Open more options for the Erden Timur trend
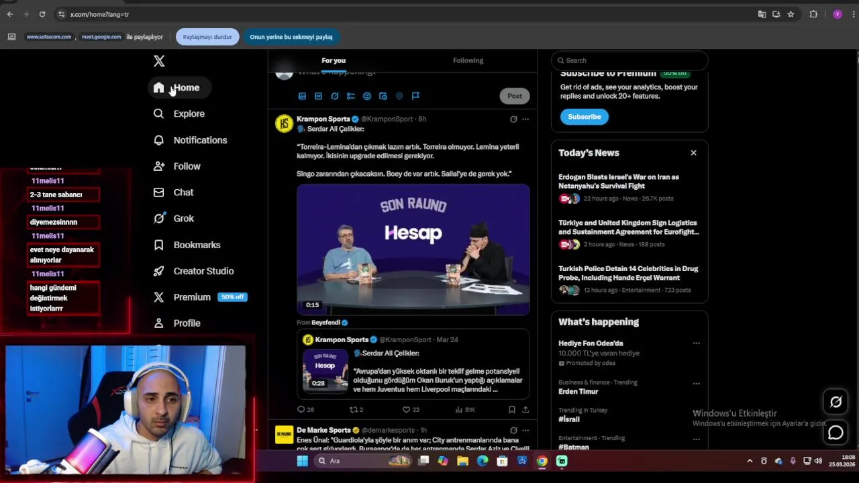859x483 pixels. 696,384
